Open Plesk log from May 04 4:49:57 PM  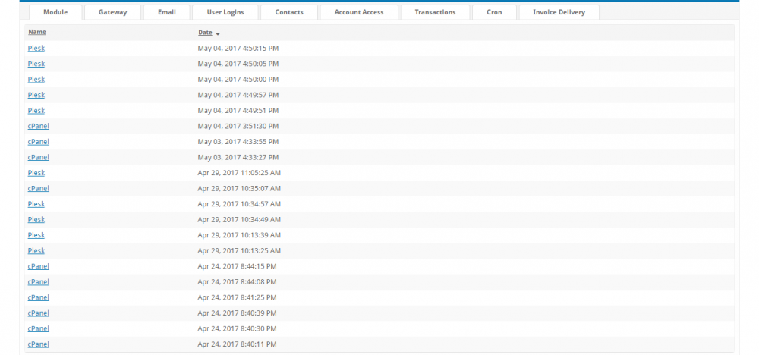[36, 95]
